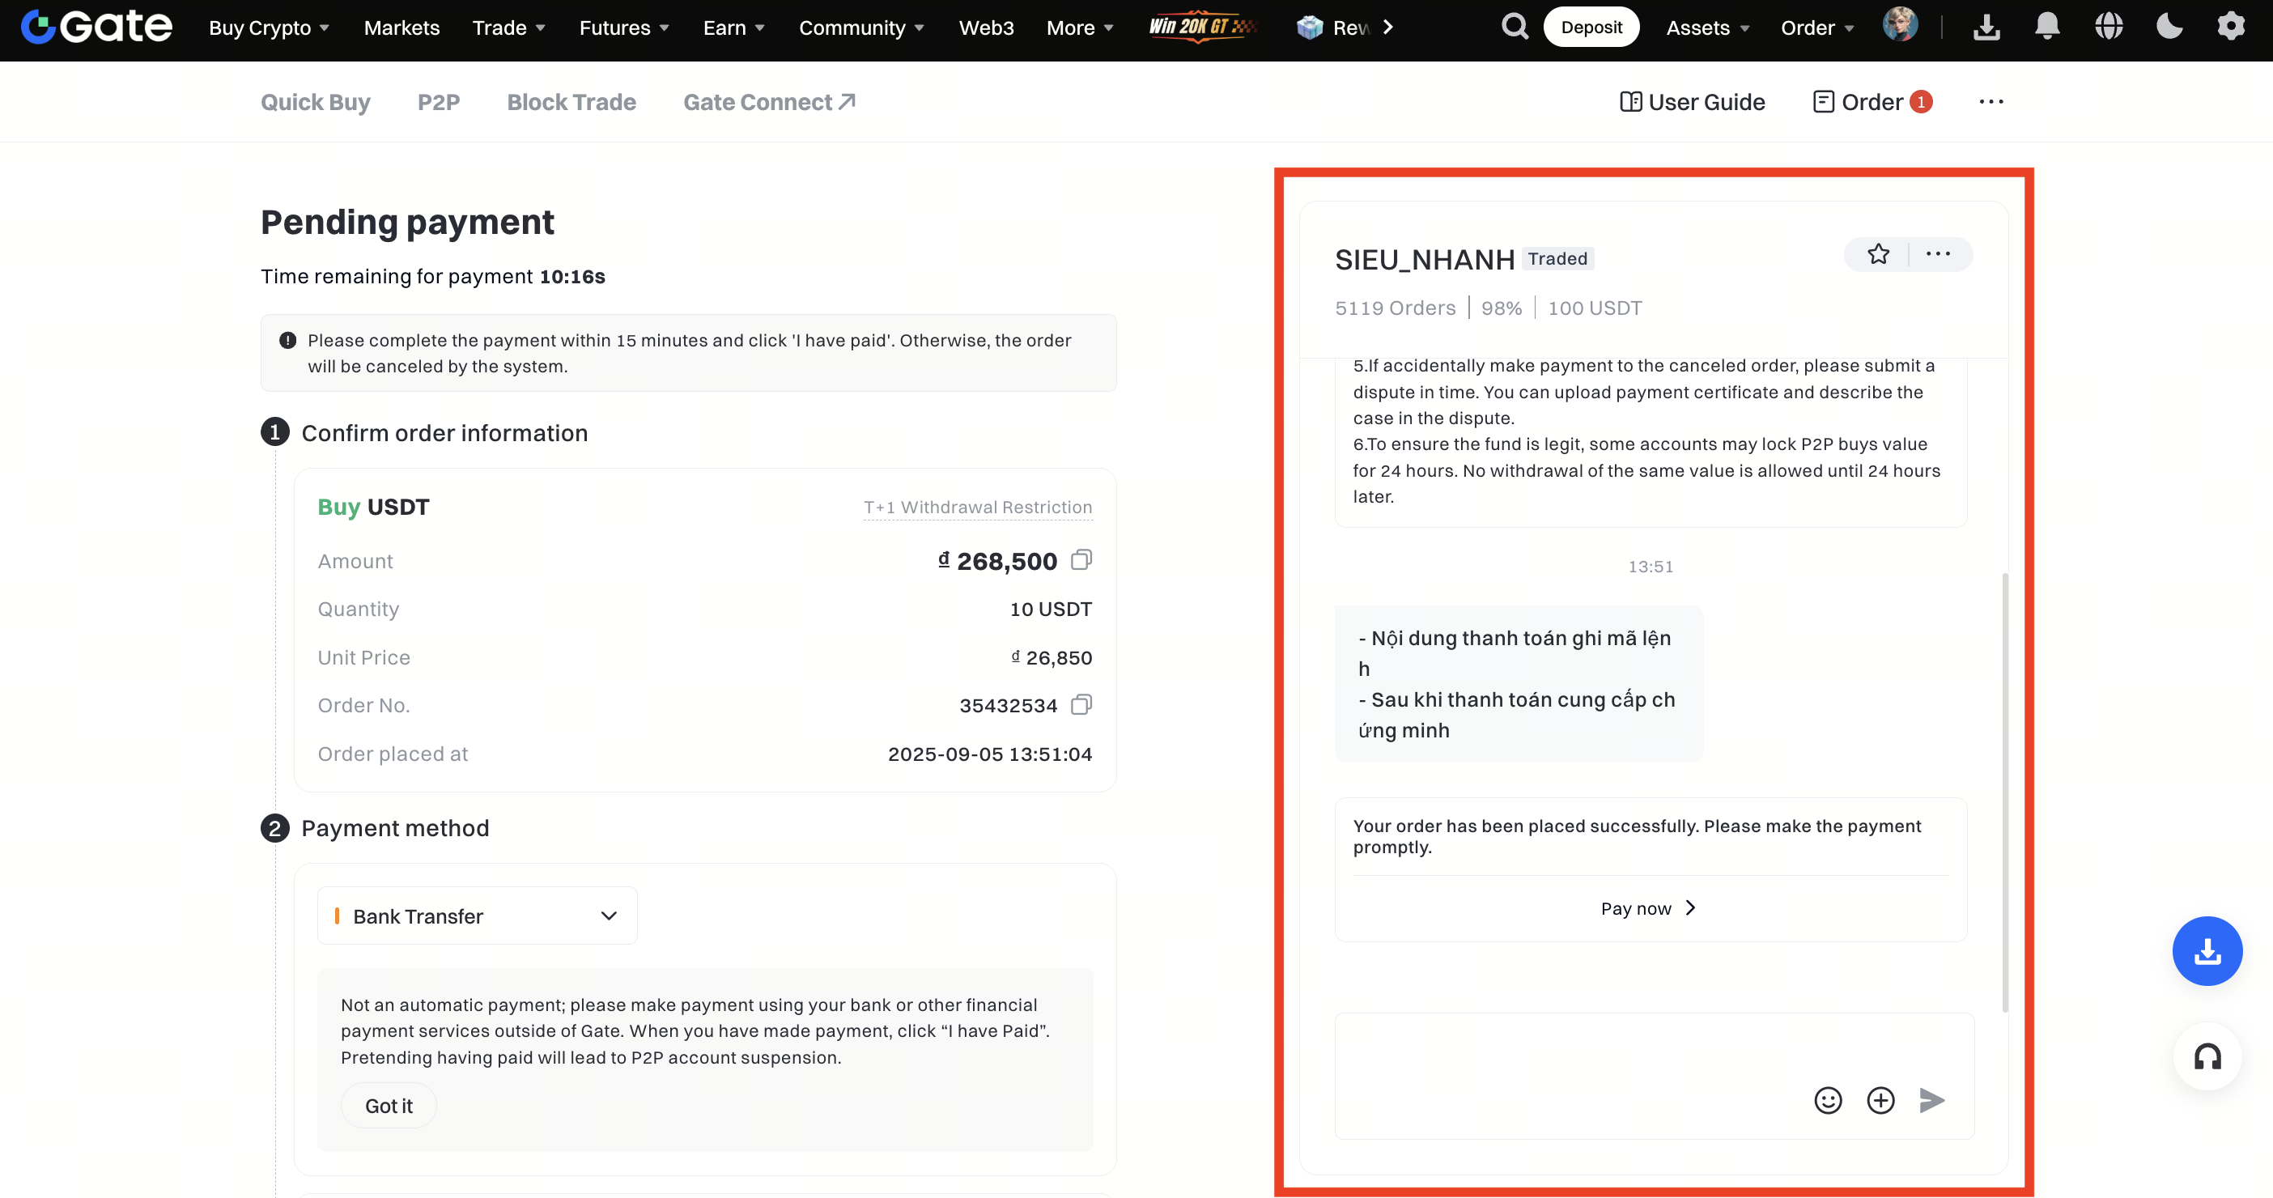Click the Got it button

click(x=389, y=1106)
